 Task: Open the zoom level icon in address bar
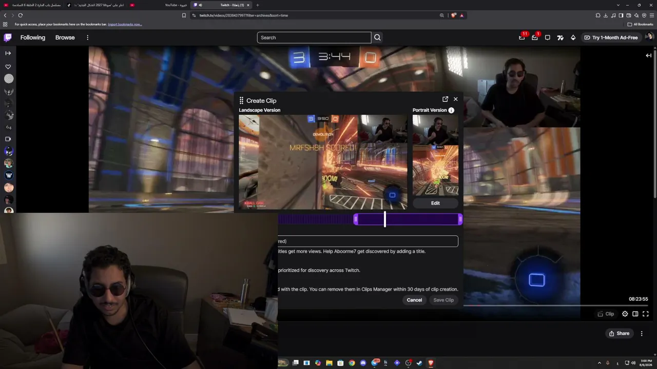click(x=441, y=15)
